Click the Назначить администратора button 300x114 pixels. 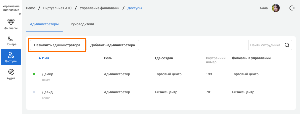(57, 45)
